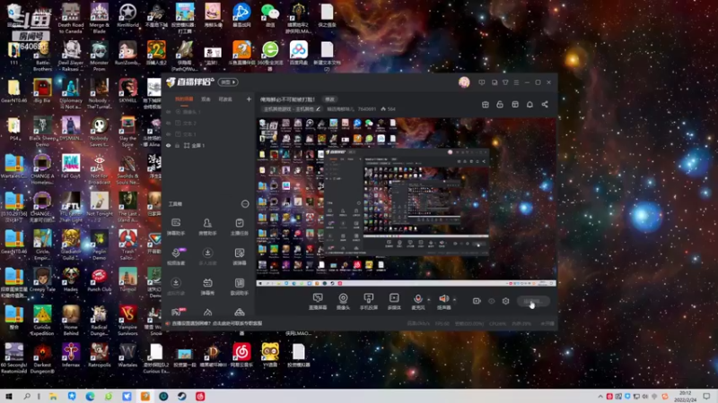Image resolution: width=718 pixels, height=403 pixels.
Task: Select the Punch Club desktop shortcut
Action: [x=100, y=279]
